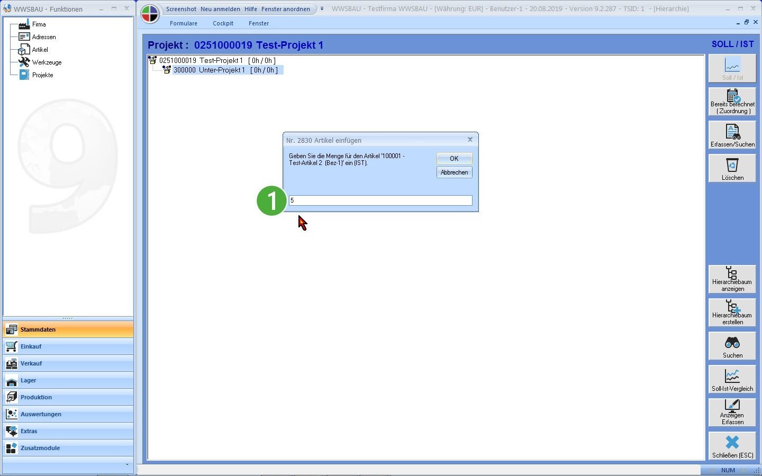762x476 pixels.
Task: Select Einkauf navigation section
Action: 68,346
